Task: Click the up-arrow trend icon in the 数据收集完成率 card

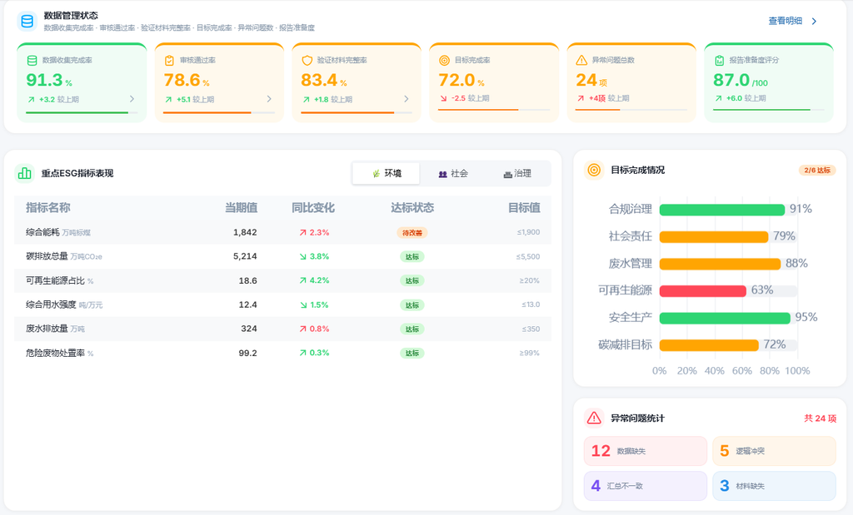Action: click(x=31, y=99)
